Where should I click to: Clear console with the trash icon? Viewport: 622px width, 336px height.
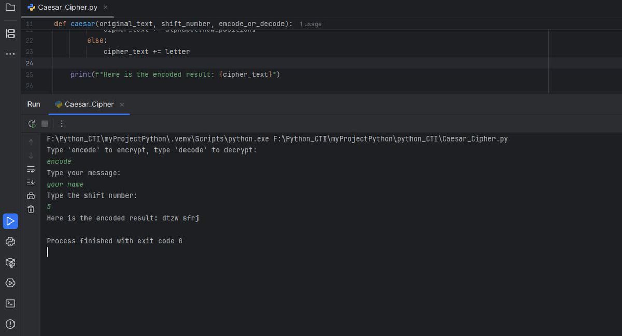(31, 209)
